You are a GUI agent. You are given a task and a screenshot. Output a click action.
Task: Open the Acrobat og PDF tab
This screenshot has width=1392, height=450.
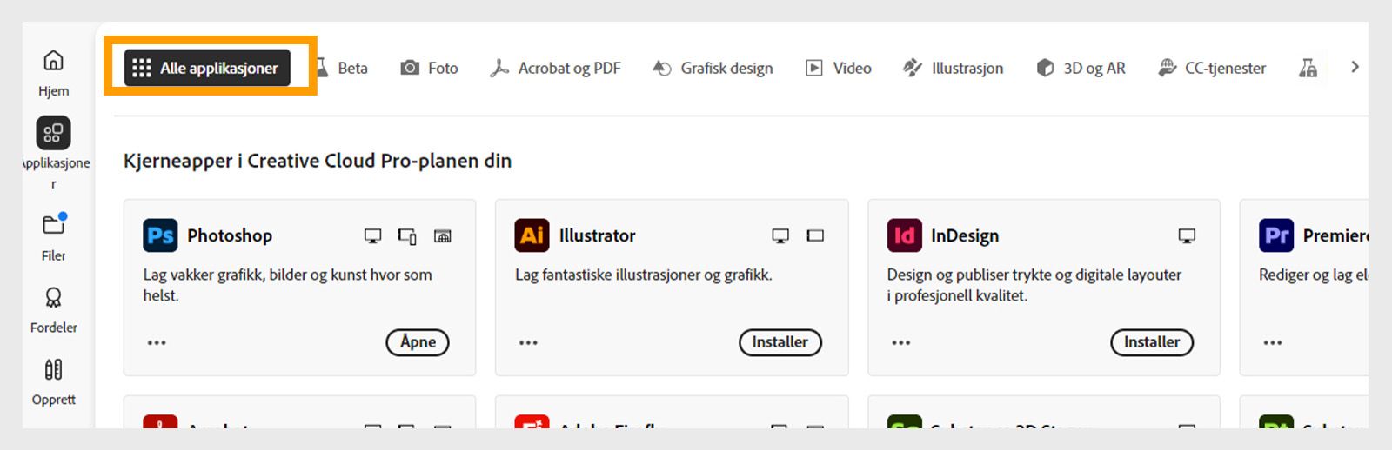coord(555,68)
